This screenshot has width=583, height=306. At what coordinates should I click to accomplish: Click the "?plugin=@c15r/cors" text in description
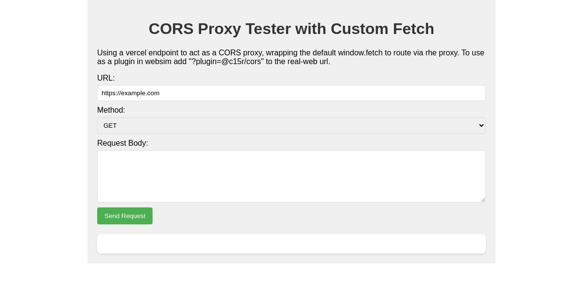pyautogui.click(x=226, y=62)
